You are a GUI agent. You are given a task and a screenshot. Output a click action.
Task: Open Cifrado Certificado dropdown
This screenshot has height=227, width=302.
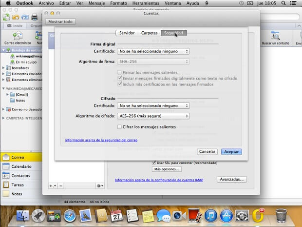153,105
